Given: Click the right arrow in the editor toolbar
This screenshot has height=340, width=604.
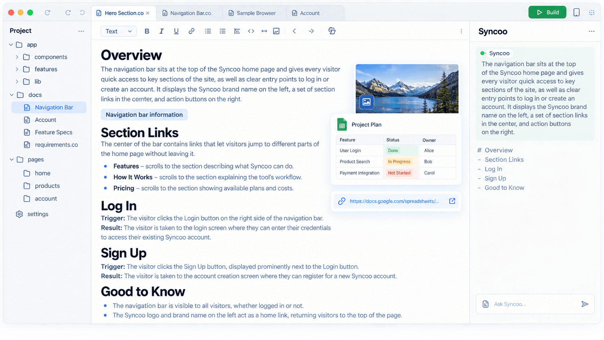Looking at the screenshot, I should [x=311, y=31].
